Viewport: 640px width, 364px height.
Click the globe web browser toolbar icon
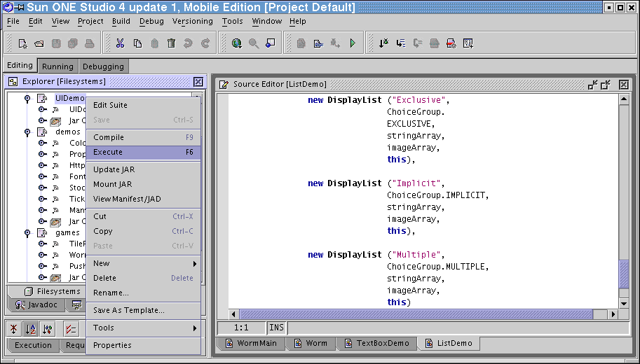coord(236,43)
